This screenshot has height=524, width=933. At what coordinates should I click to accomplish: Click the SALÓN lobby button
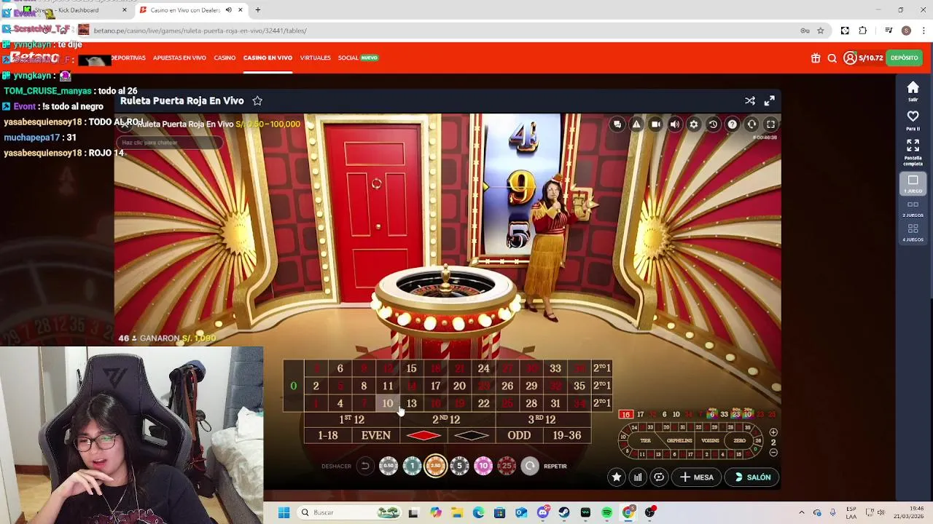tap(752, 477)
